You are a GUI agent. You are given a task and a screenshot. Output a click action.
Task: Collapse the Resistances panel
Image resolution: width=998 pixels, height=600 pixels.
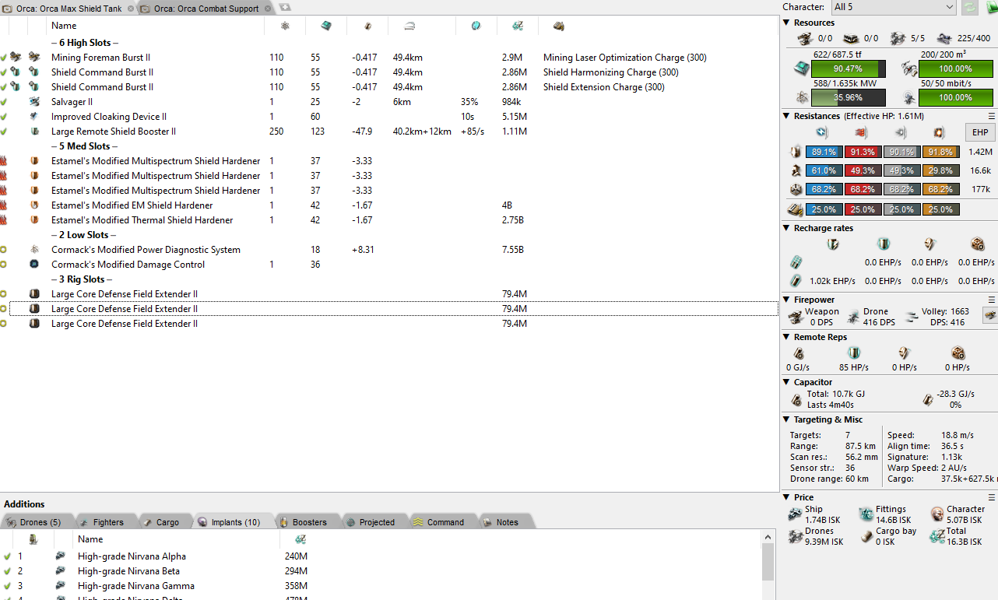click(x=786, y=116)
